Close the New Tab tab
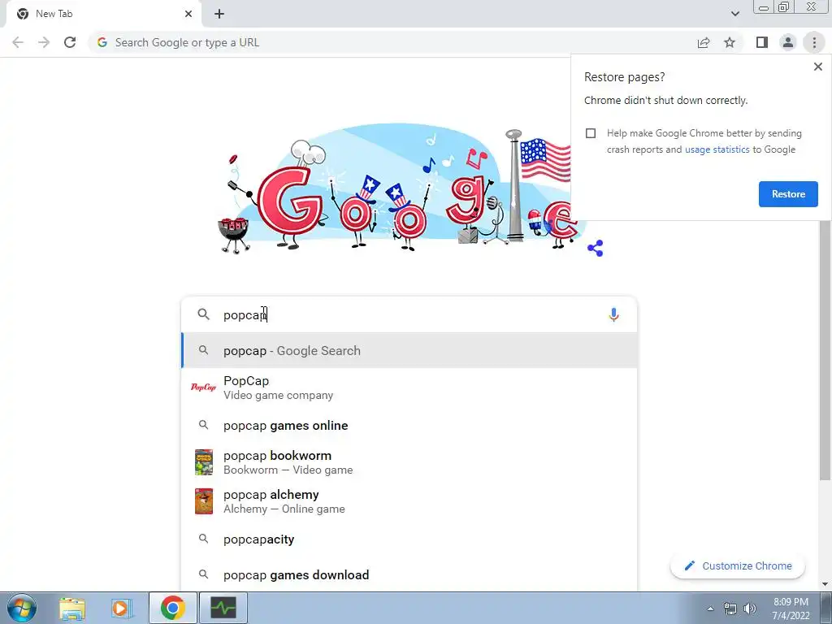Image resolution: width=832 pixels, height=624 pixels. (188, 14)
